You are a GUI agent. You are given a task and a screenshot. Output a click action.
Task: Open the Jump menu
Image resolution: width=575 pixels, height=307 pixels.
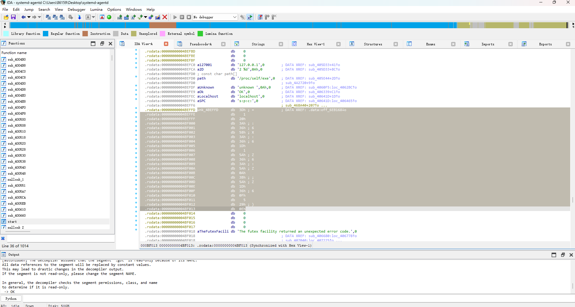(x=29, y=9)
